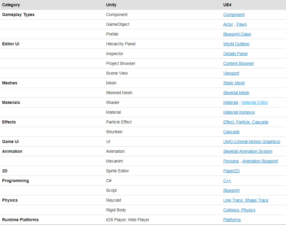This screenshot has height=225, width=286.
Task: Click the Skeletal Mesh link
Action: (x=236, y=93)
